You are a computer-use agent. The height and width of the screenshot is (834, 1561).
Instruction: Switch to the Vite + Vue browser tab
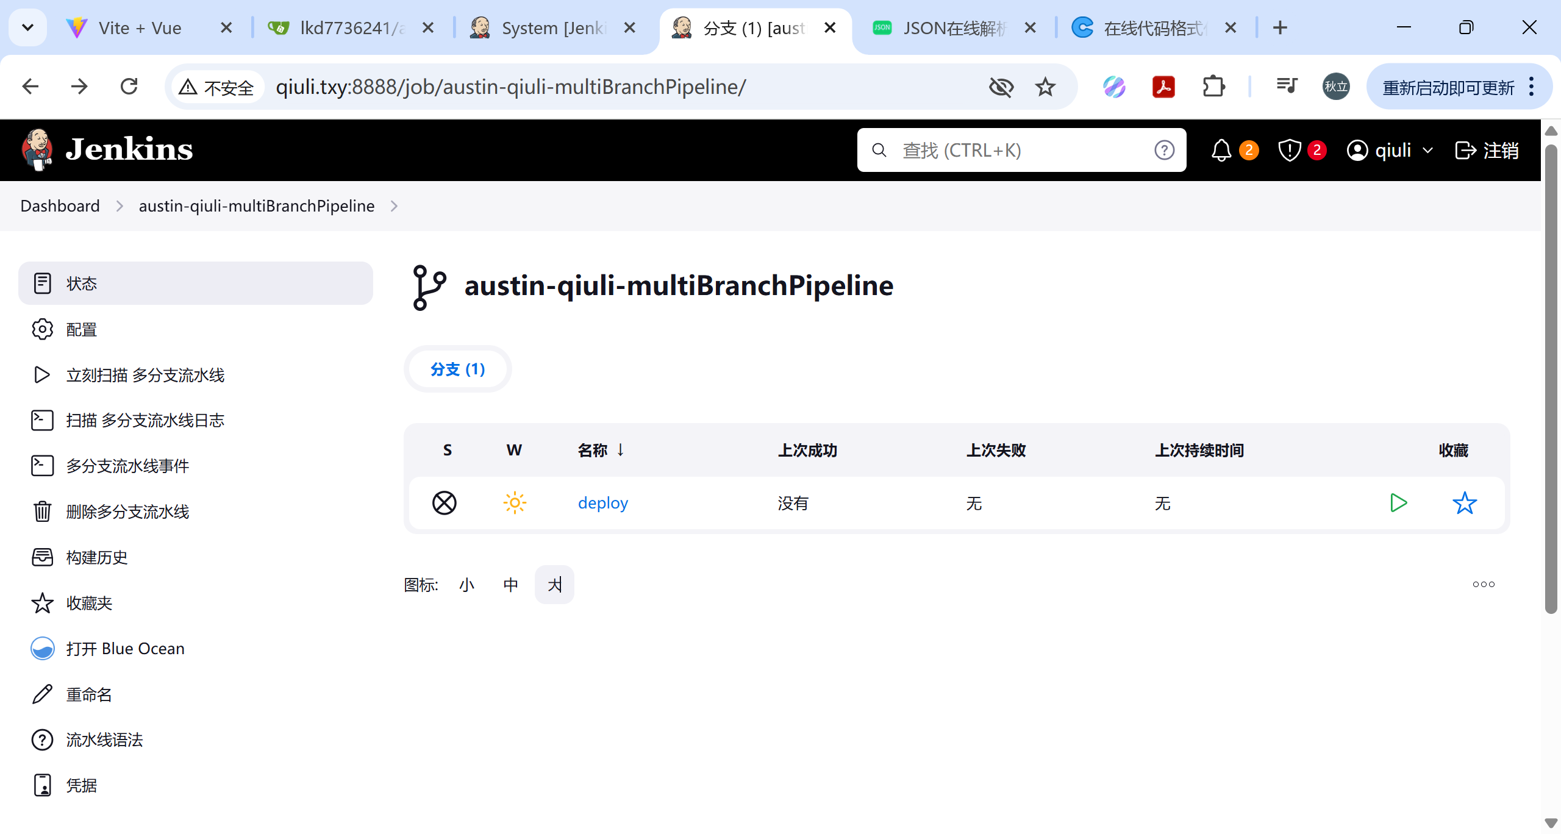(x=140, y=28)
